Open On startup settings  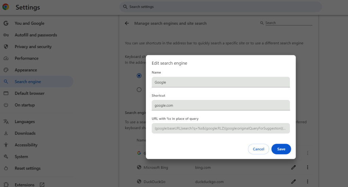click(24, 105)
